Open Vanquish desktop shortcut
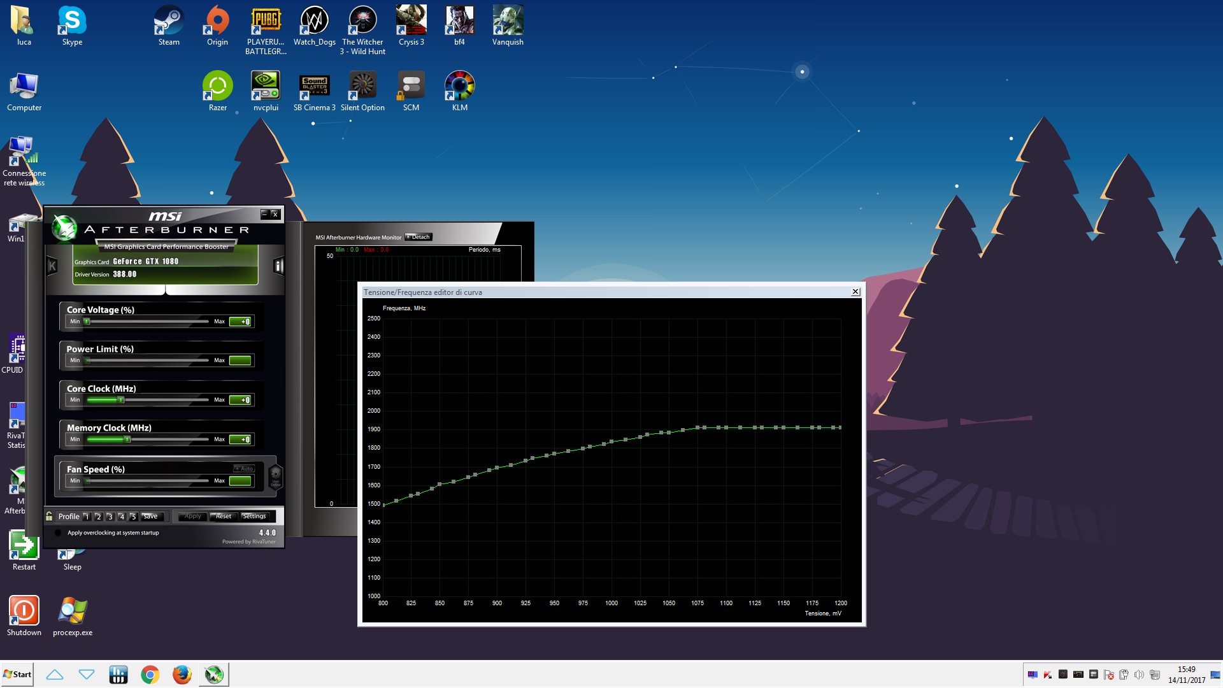Image resolution: width=1223 pixels, height=688 pixels. 508,26
